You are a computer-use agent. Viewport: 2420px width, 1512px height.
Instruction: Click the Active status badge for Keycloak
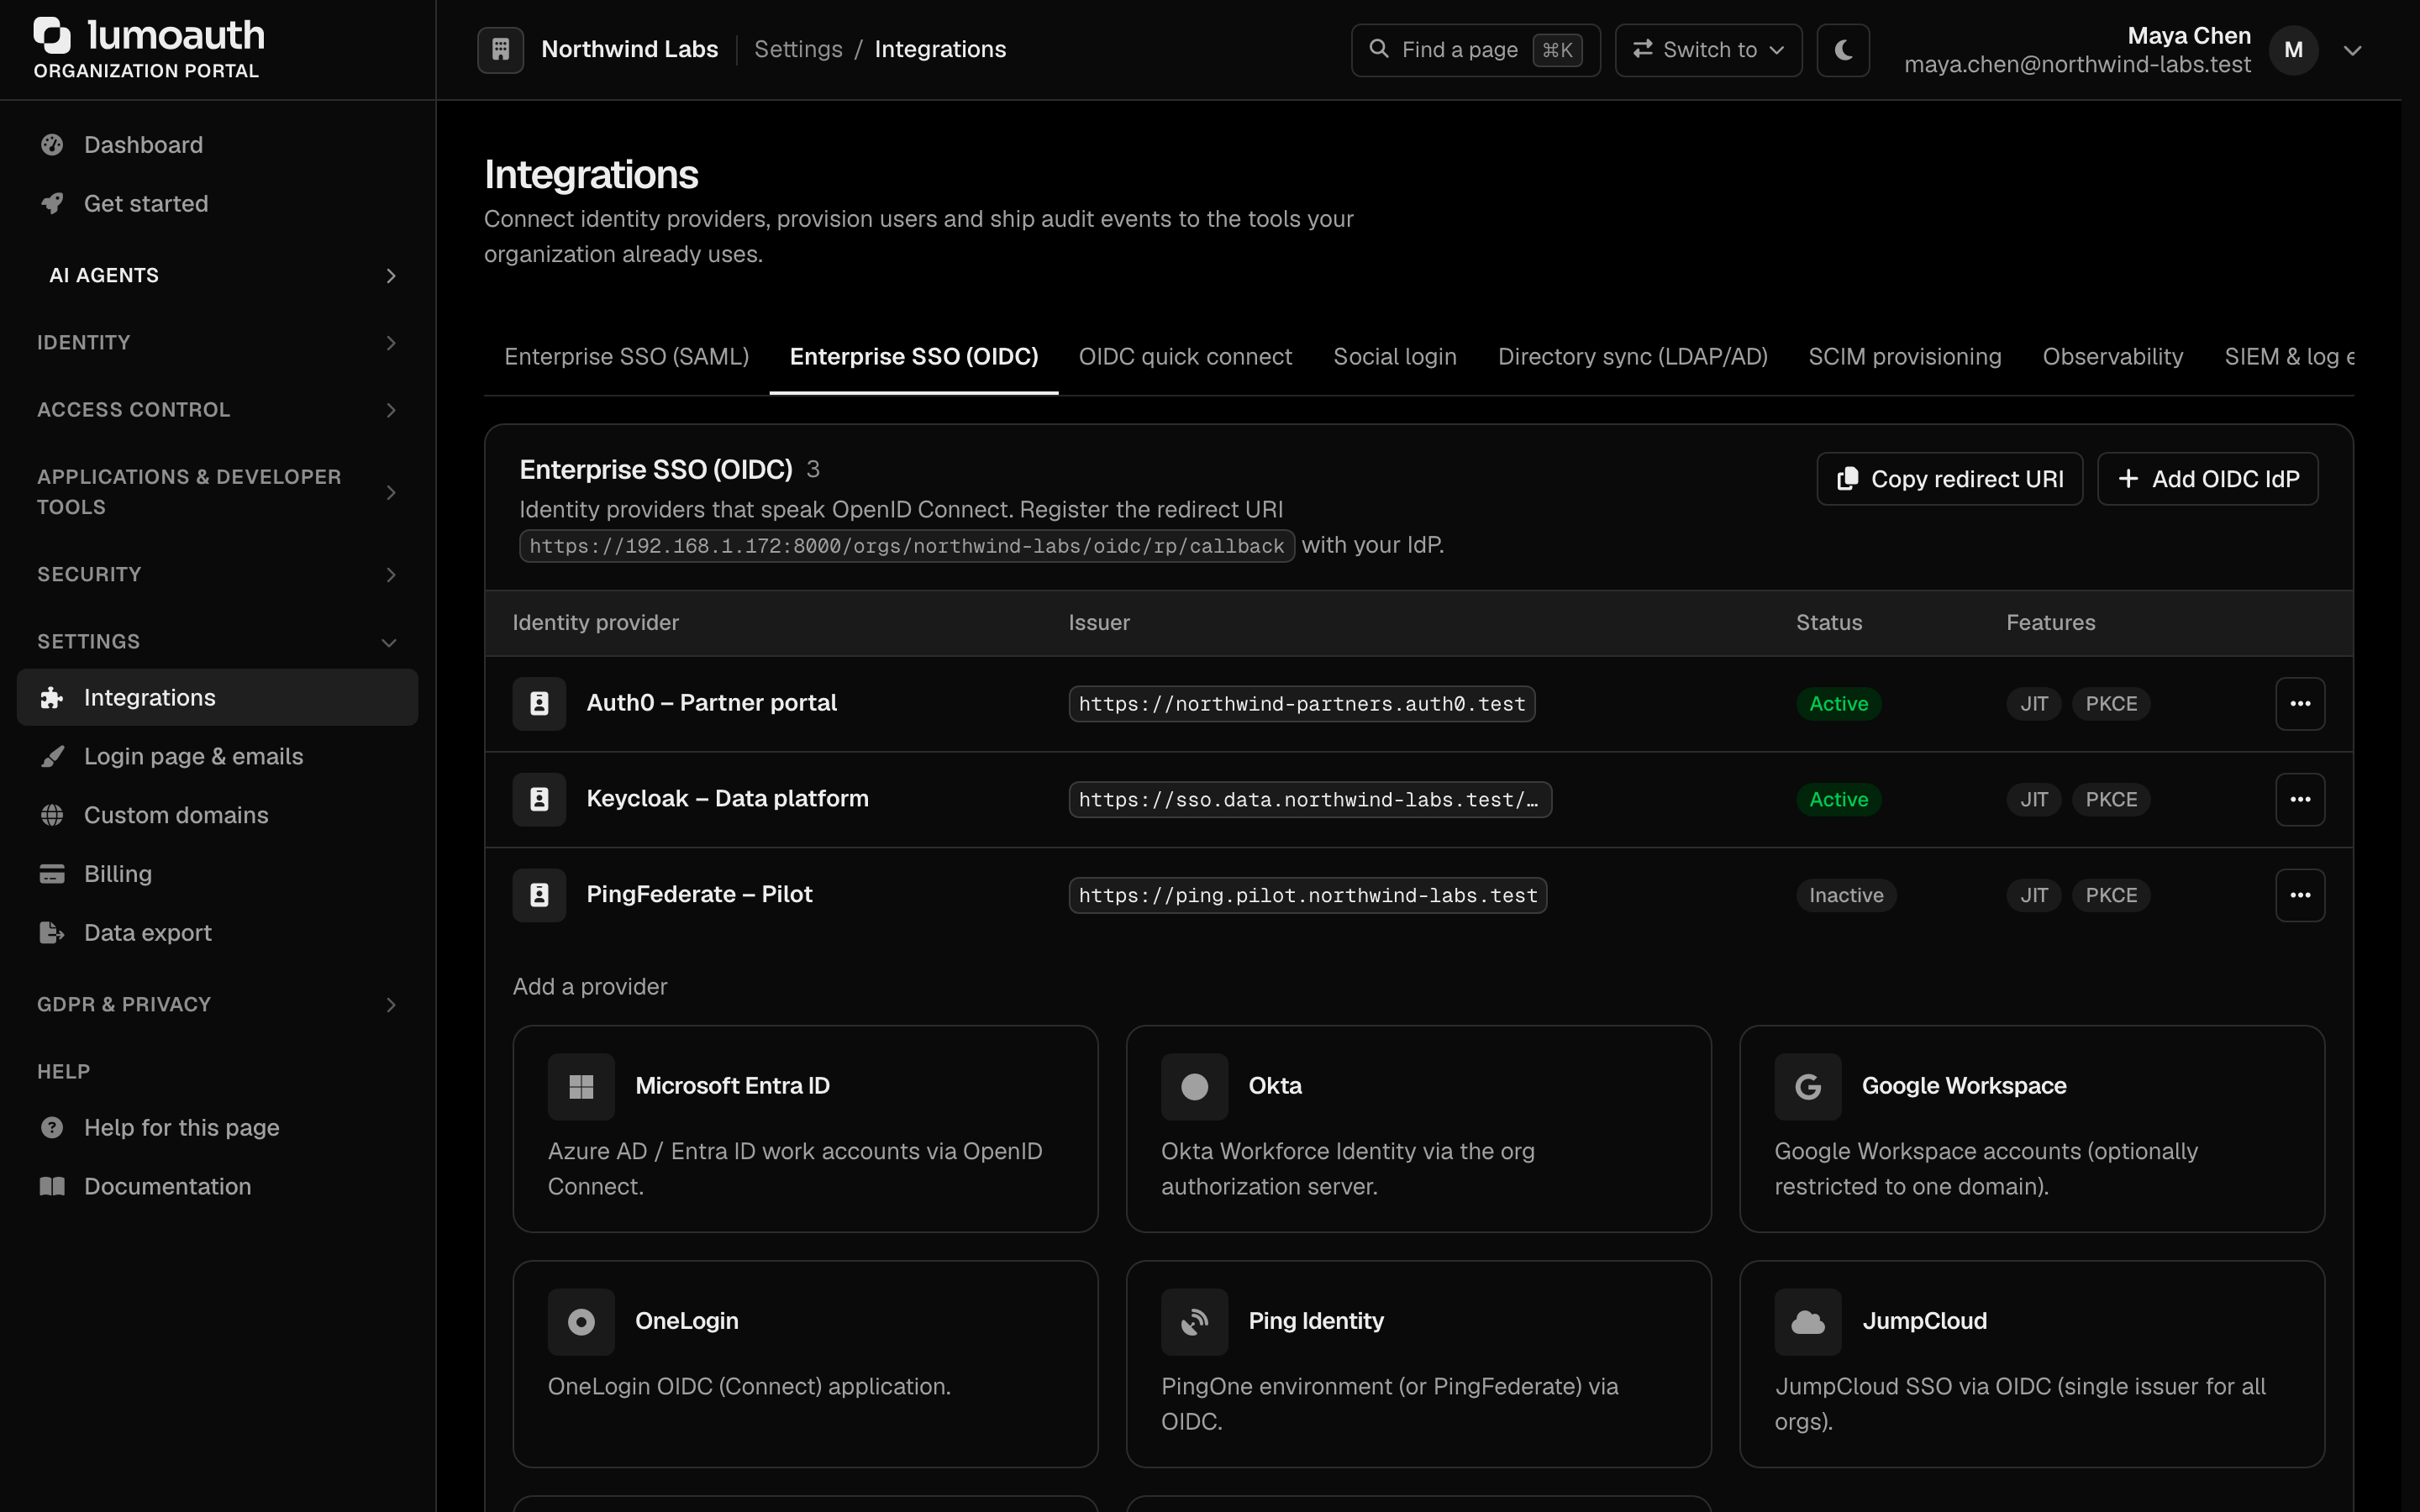(x=1838, y=800)
